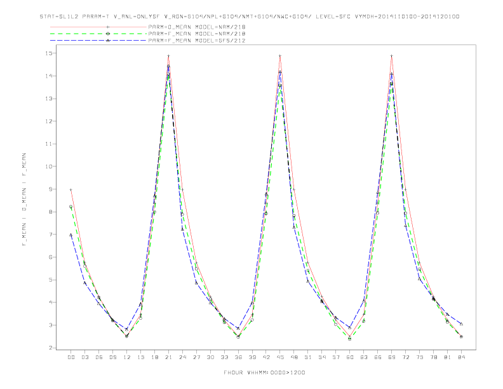
Task: Click x-axis forecast hour label 24
Action: tap(182, 357)
